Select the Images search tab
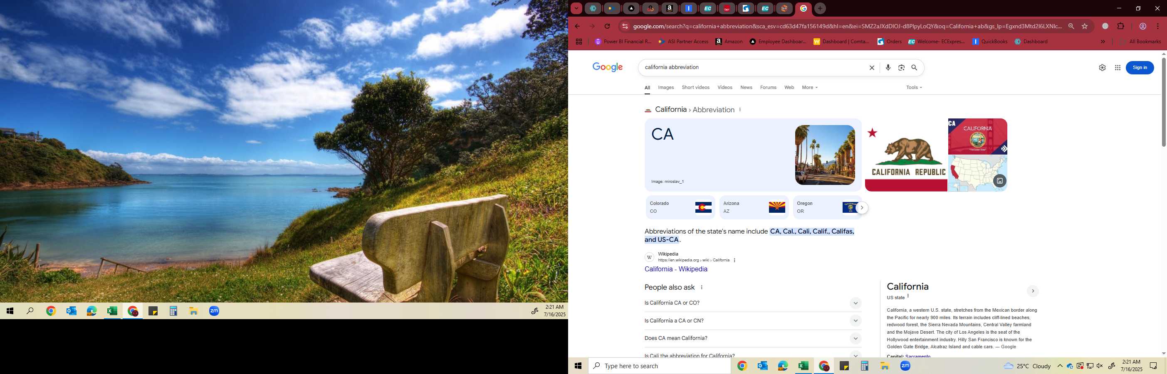1167x374 pixels. [x=666, y=87]
